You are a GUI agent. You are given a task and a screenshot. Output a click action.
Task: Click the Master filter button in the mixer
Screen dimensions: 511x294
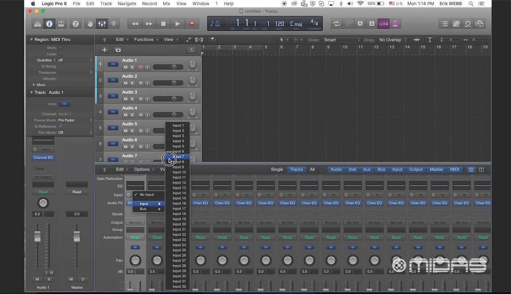tap(436, 170)
